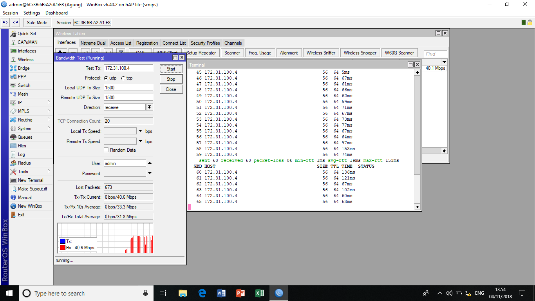Click the Undo arrow on the toolbar
The image size is (535, 301).
click(5, 22)
